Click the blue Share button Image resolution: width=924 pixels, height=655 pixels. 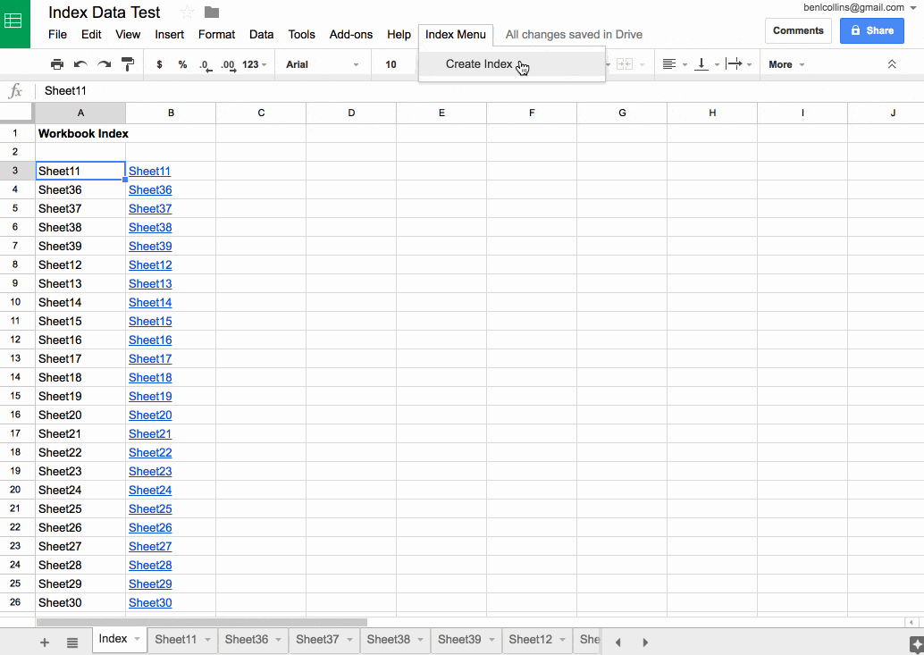(871, 30)
